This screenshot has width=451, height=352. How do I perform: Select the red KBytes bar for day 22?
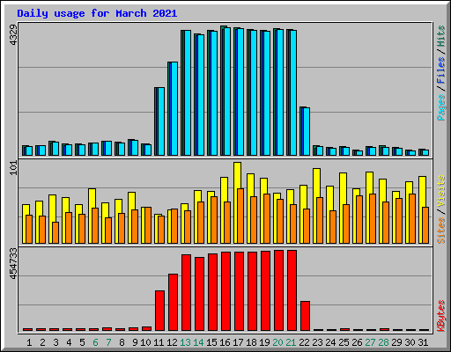[305, 316]
